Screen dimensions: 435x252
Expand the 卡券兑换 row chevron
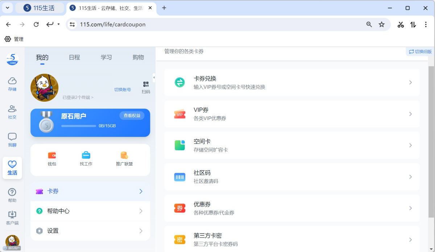[x=410, y=82]
